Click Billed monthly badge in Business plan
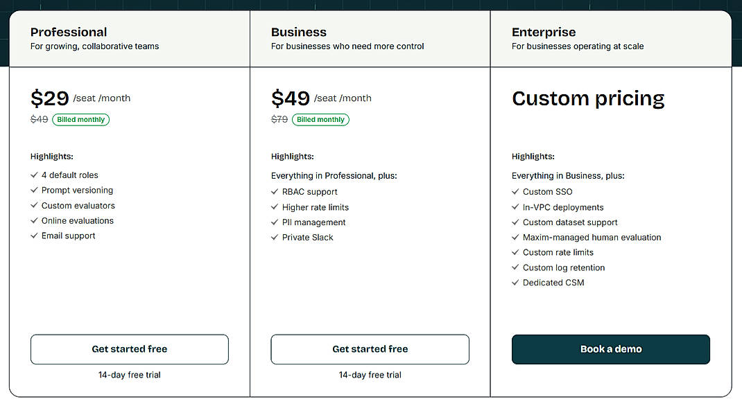742x406 pixels. click(x=321, y=120)
